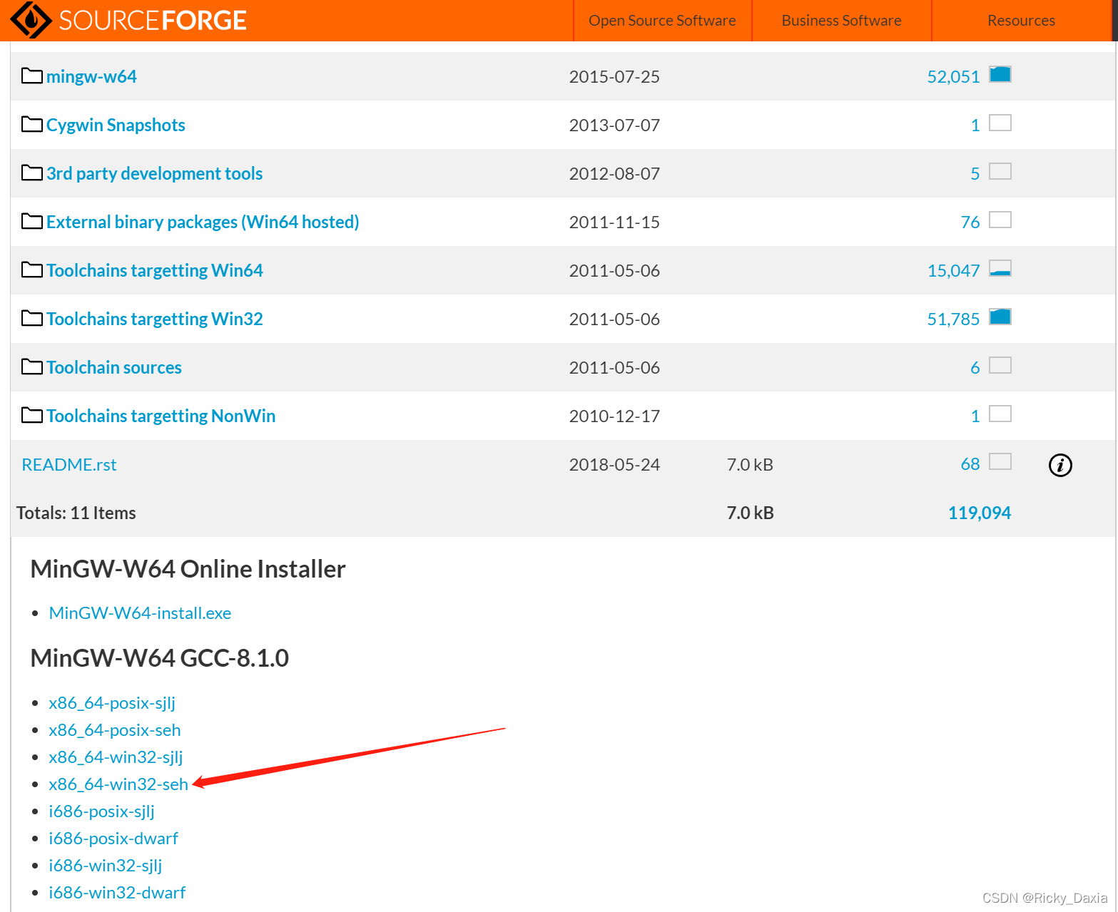Viewport: 1118px width, 912px height.
Task: Click the x86_64-win32-seh link
Action: (118, 784)
